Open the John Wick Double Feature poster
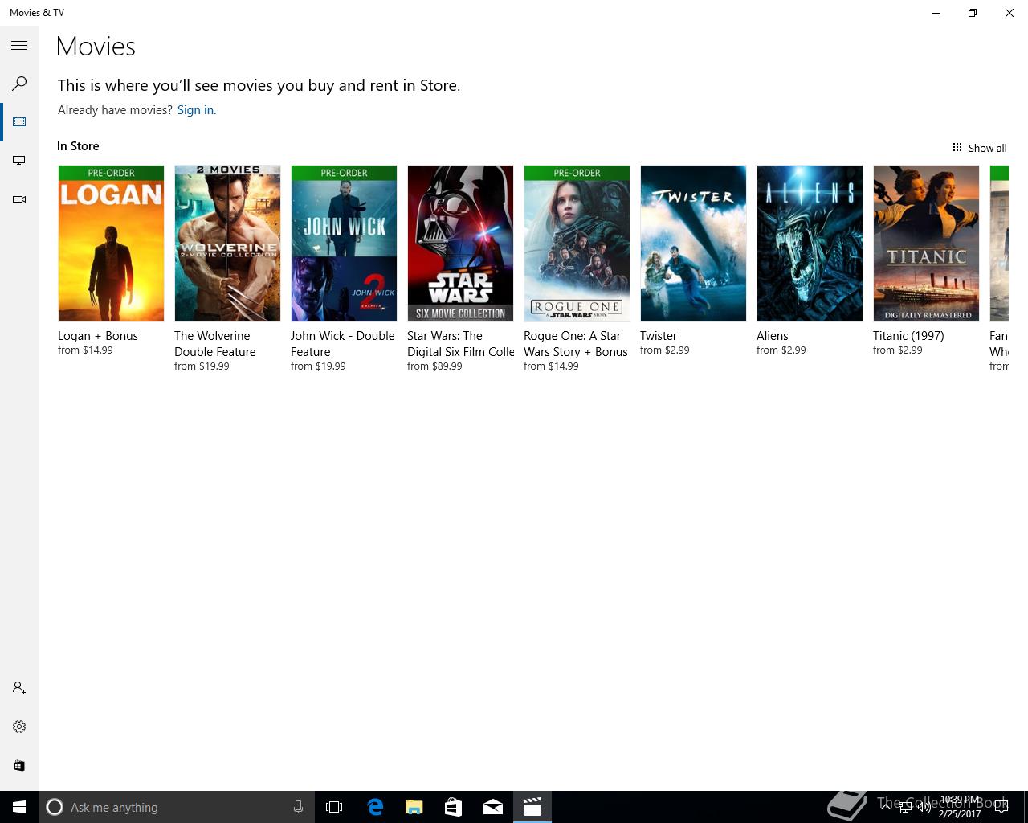 coord(344,244)
